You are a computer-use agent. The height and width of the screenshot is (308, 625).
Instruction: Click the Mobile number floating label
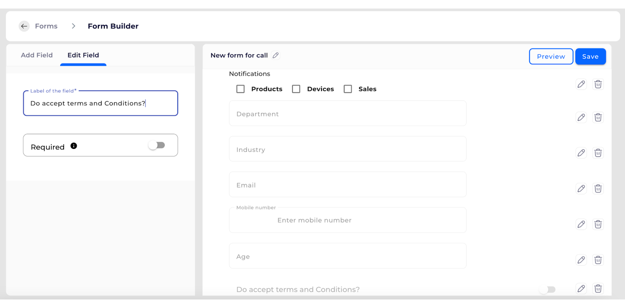click(256, 208)
